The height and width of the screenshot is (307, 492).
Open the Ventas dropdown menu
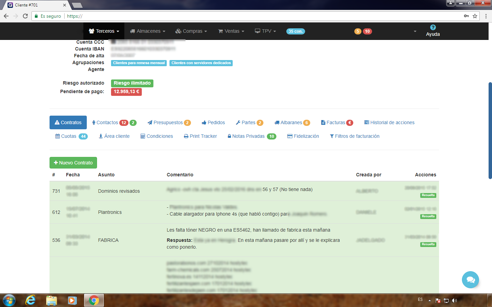click(231, 31)
